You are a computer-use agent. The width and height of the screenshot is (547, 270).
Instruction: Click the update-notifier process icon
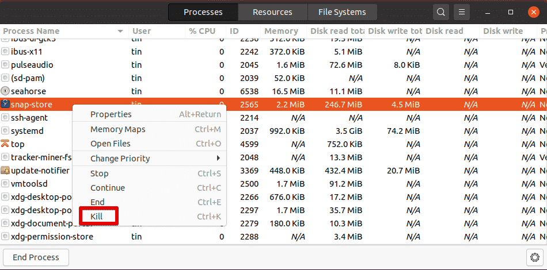click(6, 171)
